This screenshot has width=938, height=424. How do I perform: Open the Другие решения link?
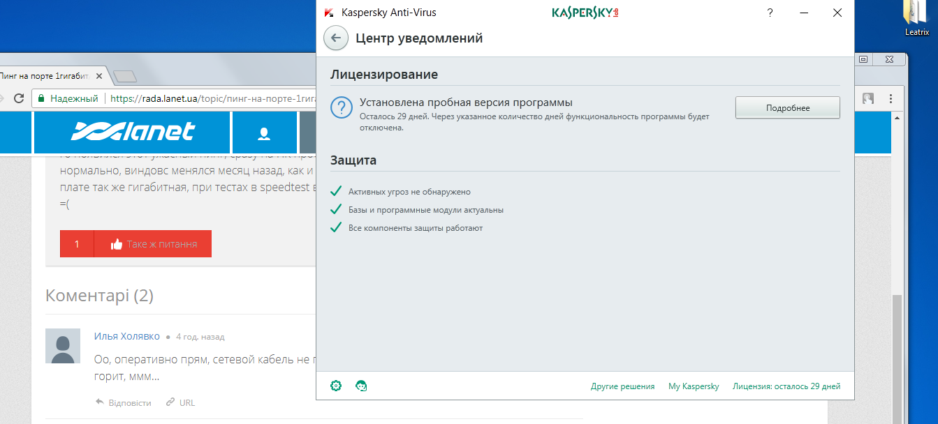622,386
